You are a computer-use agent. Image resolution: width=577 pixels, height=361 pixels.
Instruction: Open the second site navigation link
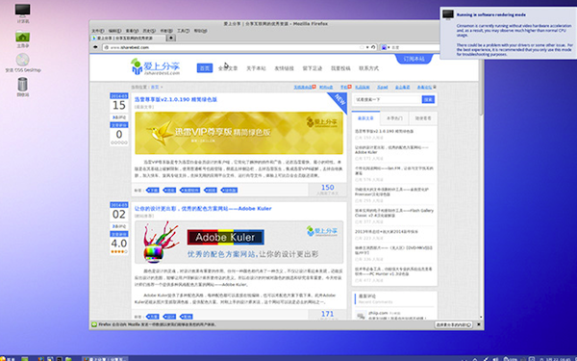pyautogui.click(x=228, y=68)
